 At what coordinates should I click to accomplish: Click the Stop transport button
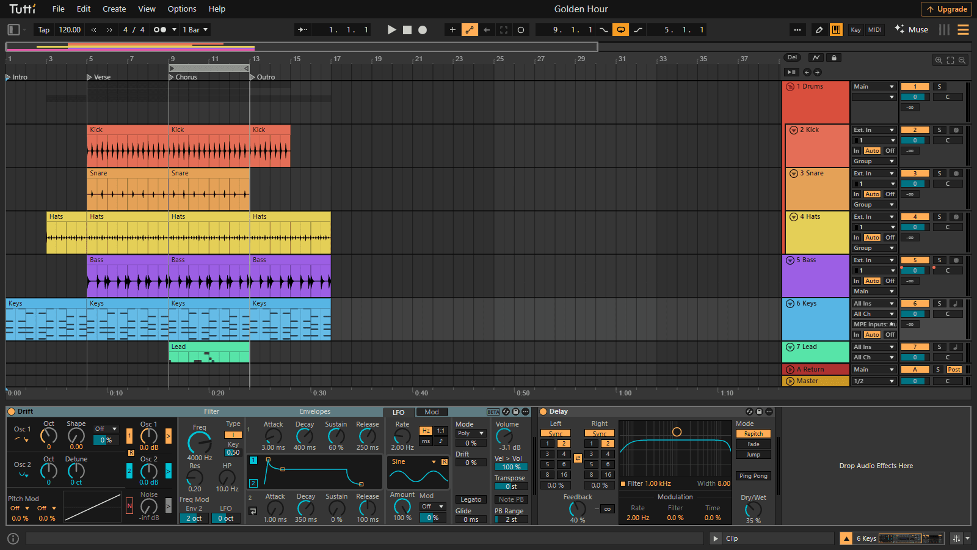(407, 29)
